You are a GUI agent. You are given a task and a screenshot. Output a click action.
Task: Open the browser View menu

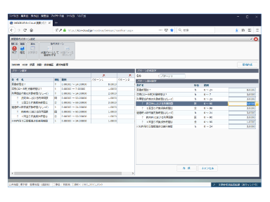[x=34, y=16]
